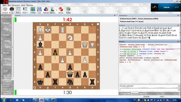Screen dimensions: 181x102
Task: Open 'Лекции' in sidebar
Action: (6, 35)
